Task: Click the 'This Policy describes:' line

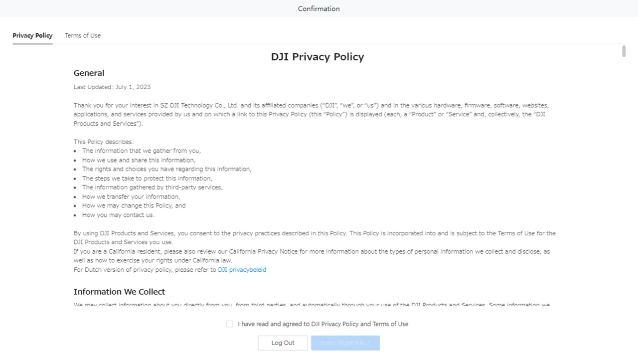Action: pos(104,142)
